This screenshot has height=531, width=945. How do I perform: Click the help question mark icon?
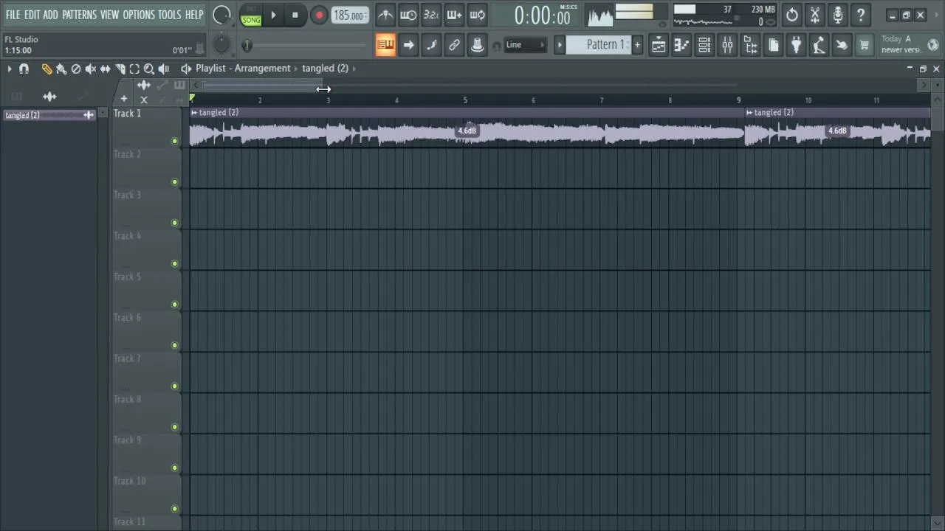coord(861,15)
